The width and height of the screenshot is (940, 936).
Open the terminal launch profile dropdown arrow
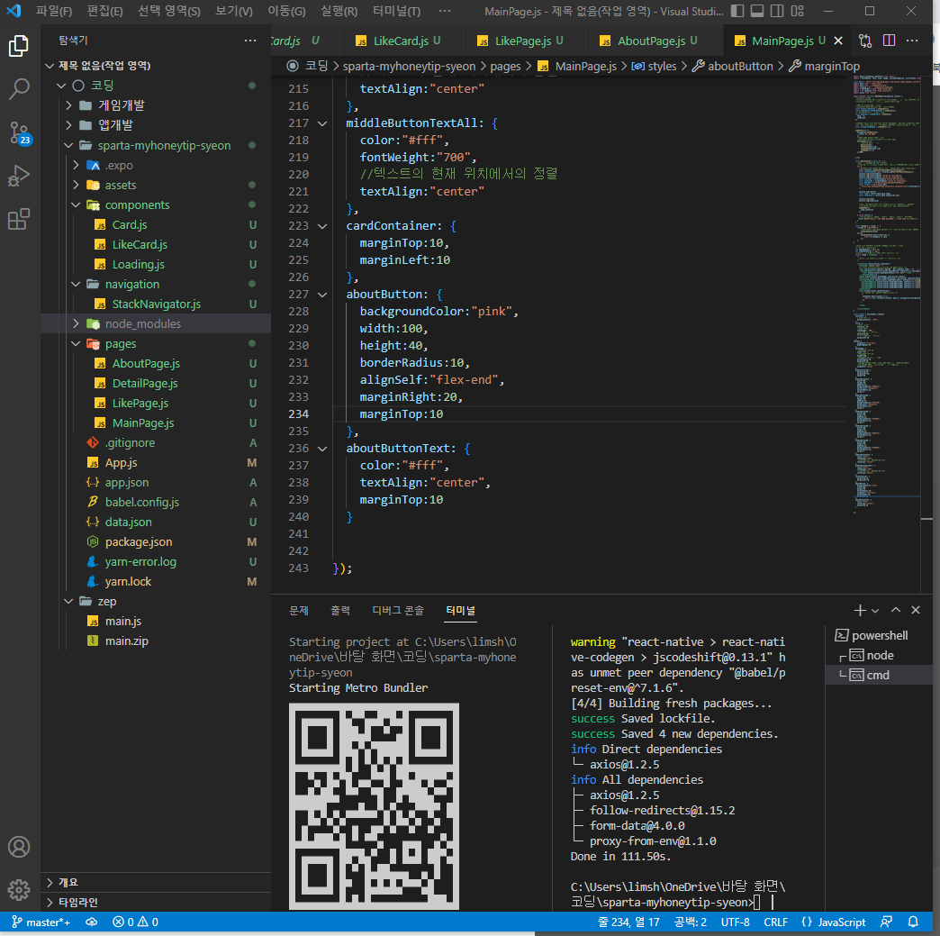(875, 611)
